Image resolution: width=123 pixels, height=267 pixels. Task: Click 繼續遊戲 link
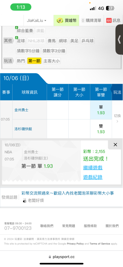93,168
